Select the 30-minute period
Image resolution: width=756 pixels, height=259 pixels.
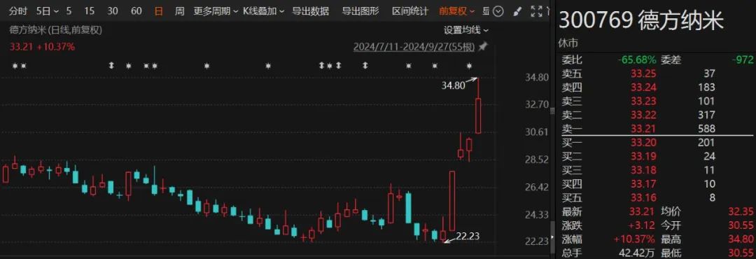[112, 11]
